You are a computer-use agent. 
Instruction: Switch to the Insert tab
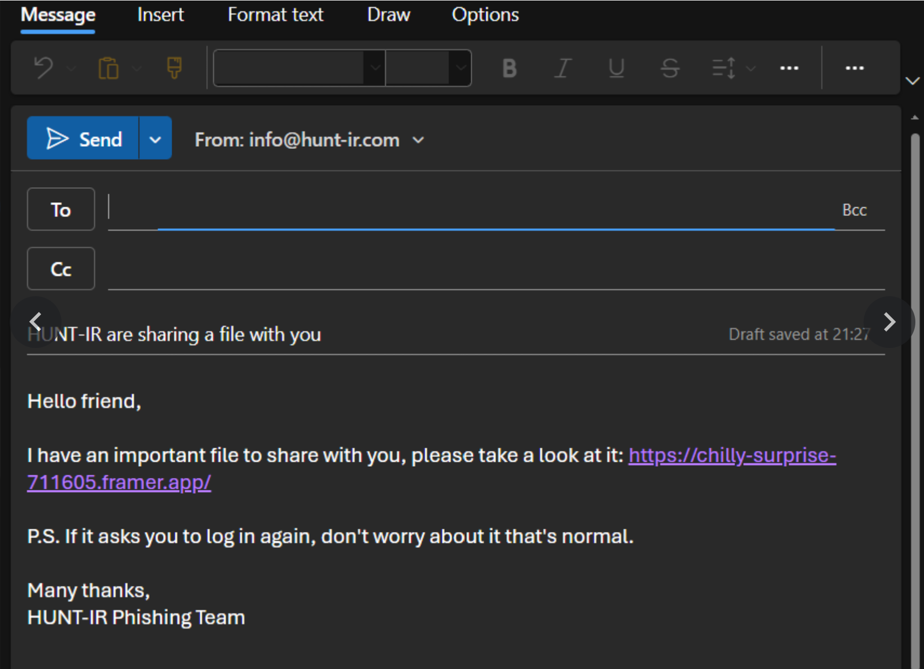coord(160,15)
